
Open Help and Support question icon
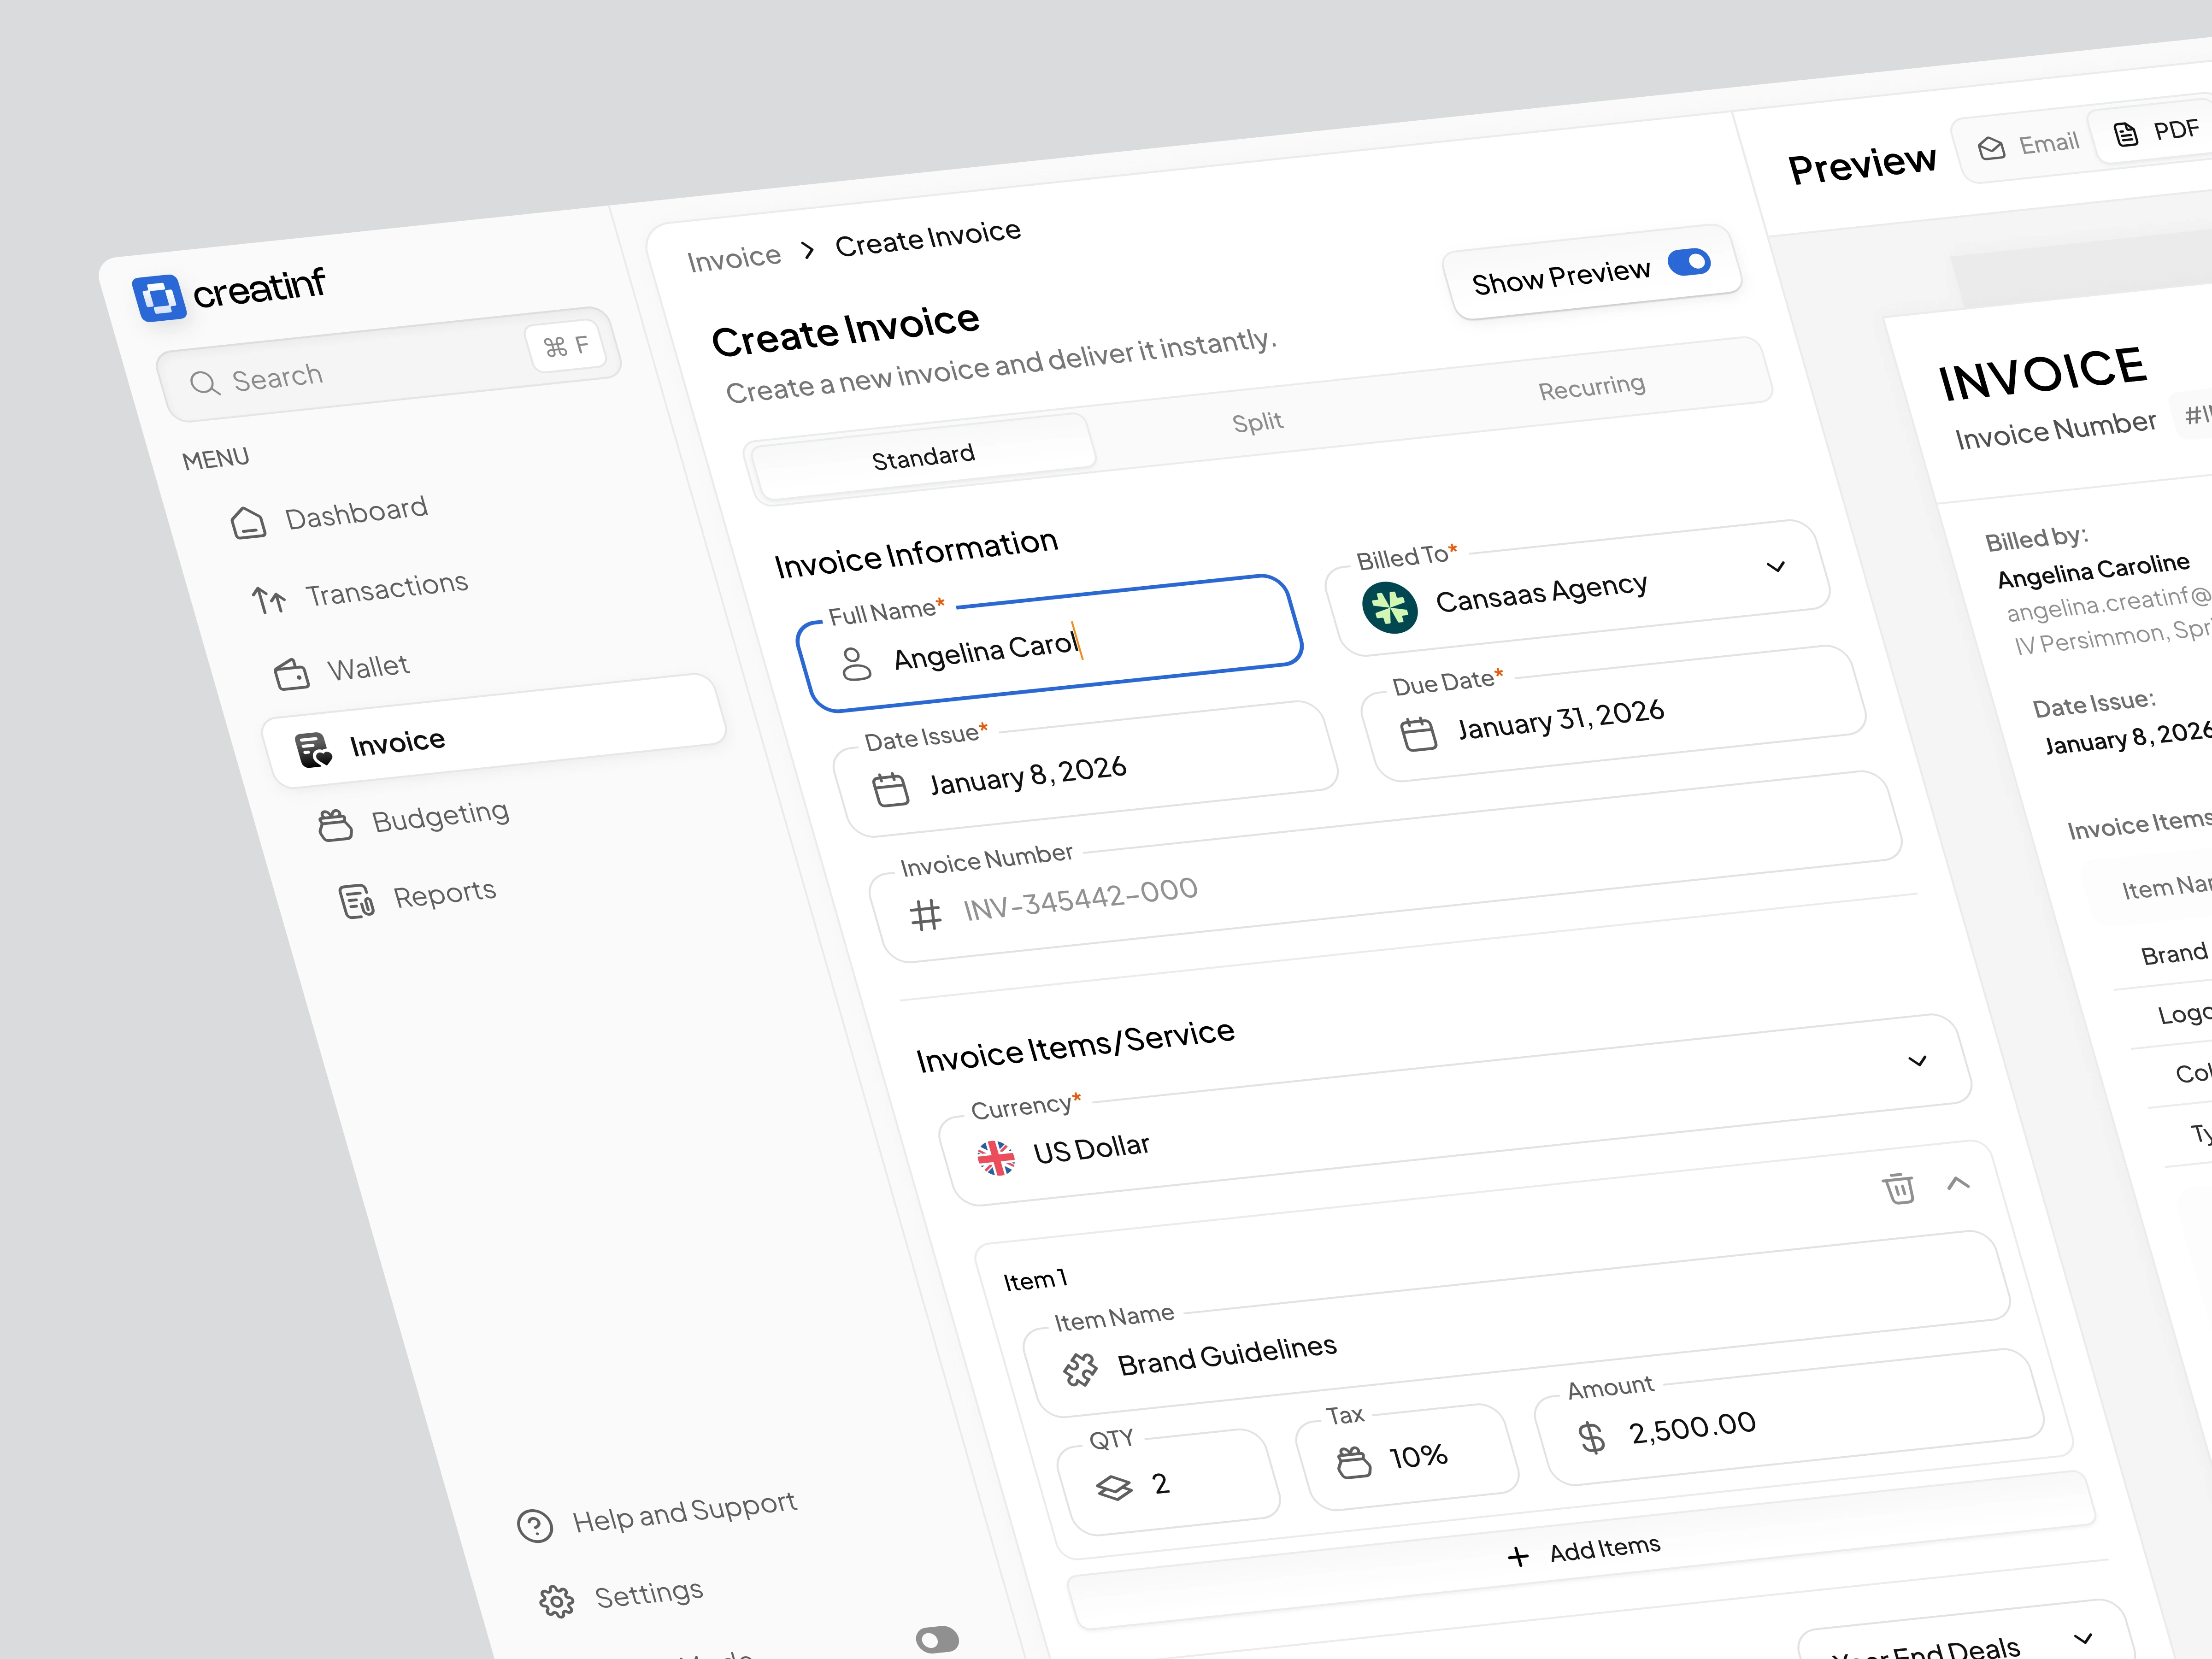535,1525
